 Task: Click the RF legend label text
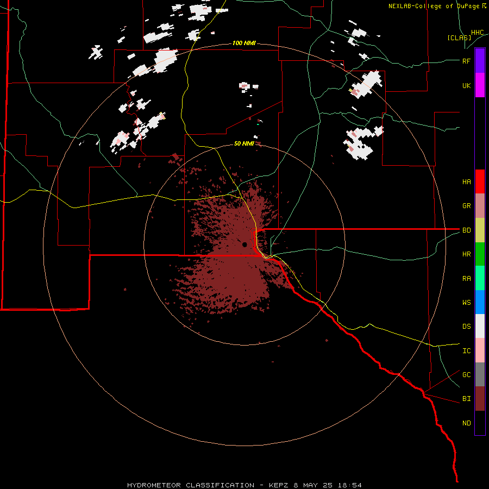[x=466, y=61]
